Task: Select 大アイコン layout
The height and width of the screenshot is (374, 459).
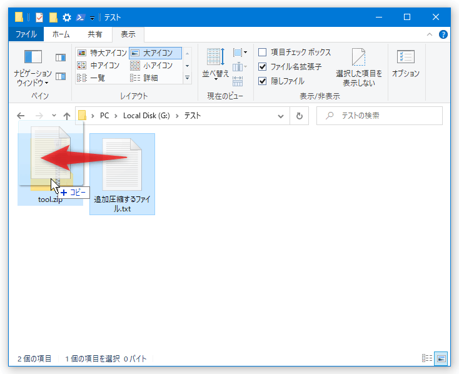Action: point(155,53)
